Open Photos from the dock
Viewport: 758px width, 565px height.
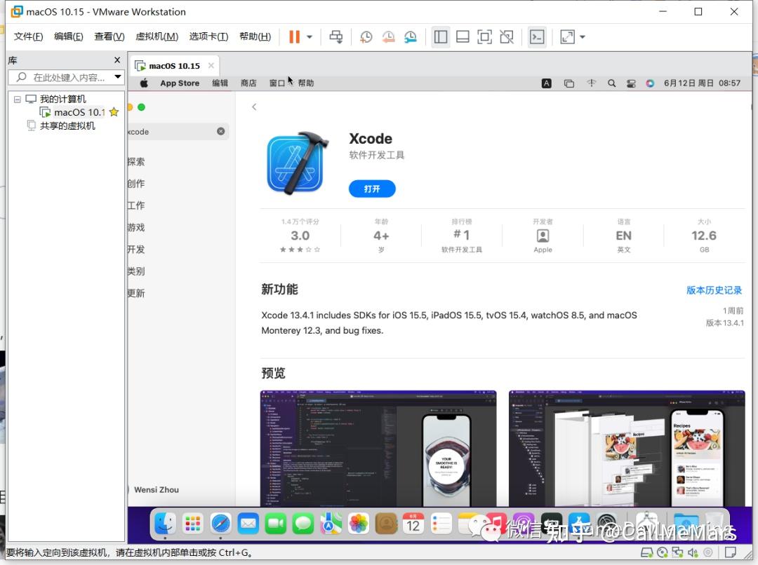[x=358, y=524]
